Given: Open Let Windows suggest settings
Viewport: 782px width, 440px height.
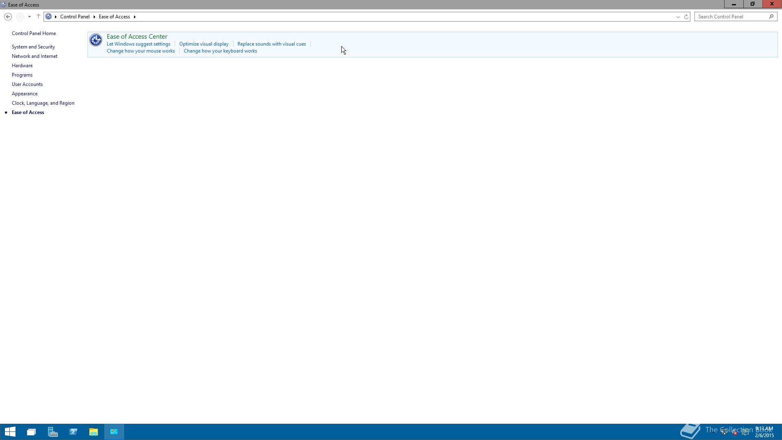Looking at the screenshot, I should click(x=138, y=44).
